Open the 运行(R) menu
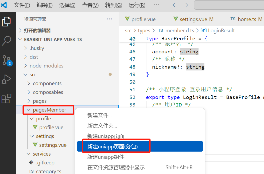 [x=137, y=5]
